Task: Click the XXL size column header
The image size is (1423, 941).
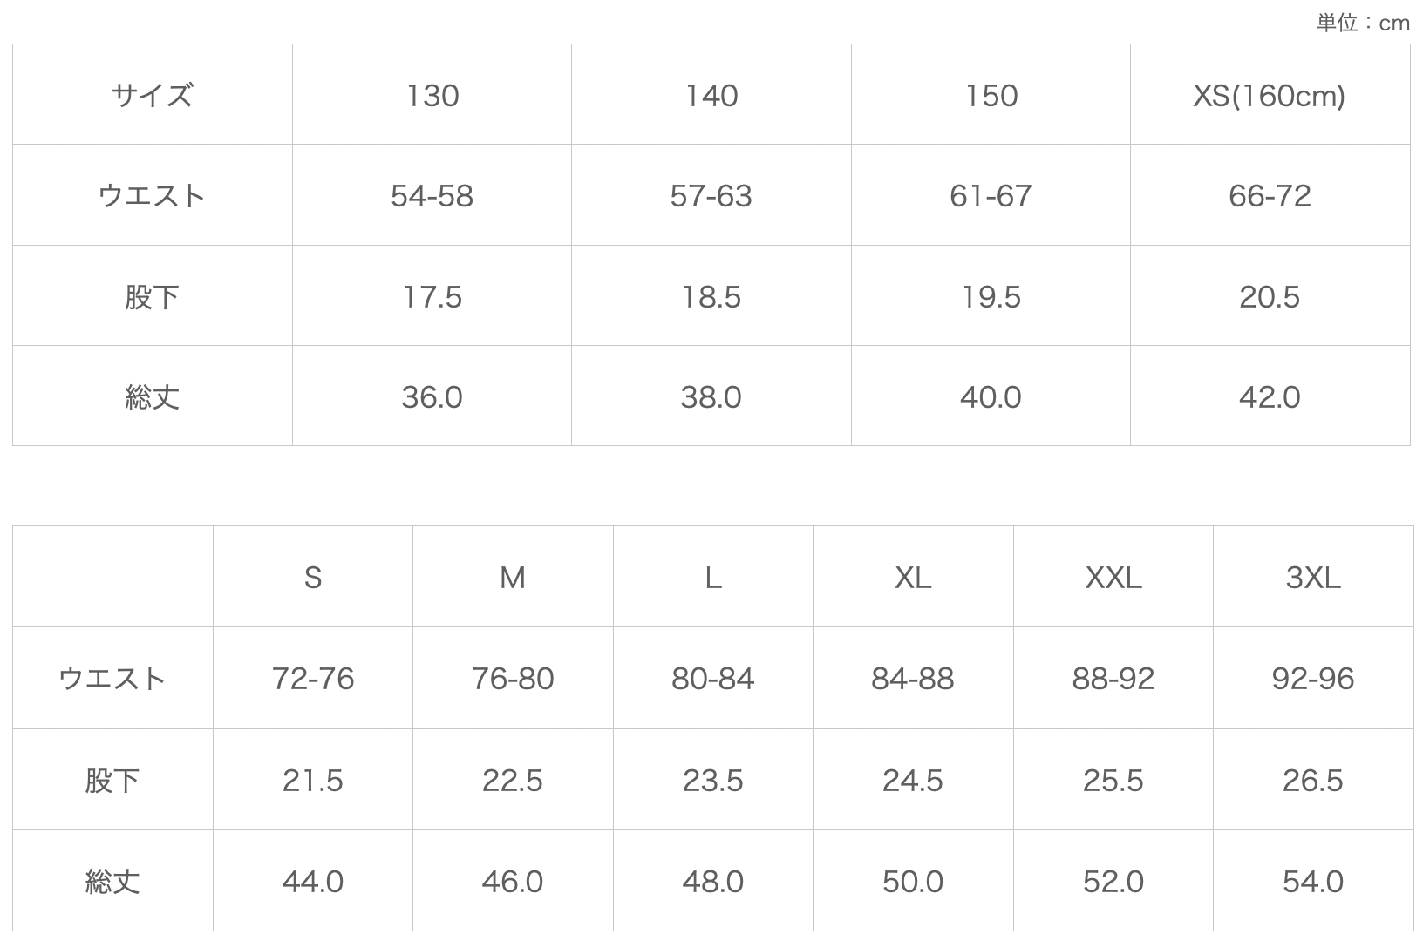Action: click(1113, 577)
